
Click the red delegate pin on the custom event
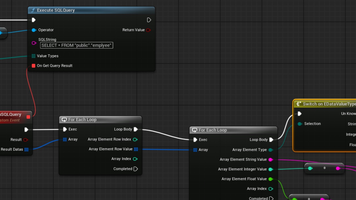28,117
